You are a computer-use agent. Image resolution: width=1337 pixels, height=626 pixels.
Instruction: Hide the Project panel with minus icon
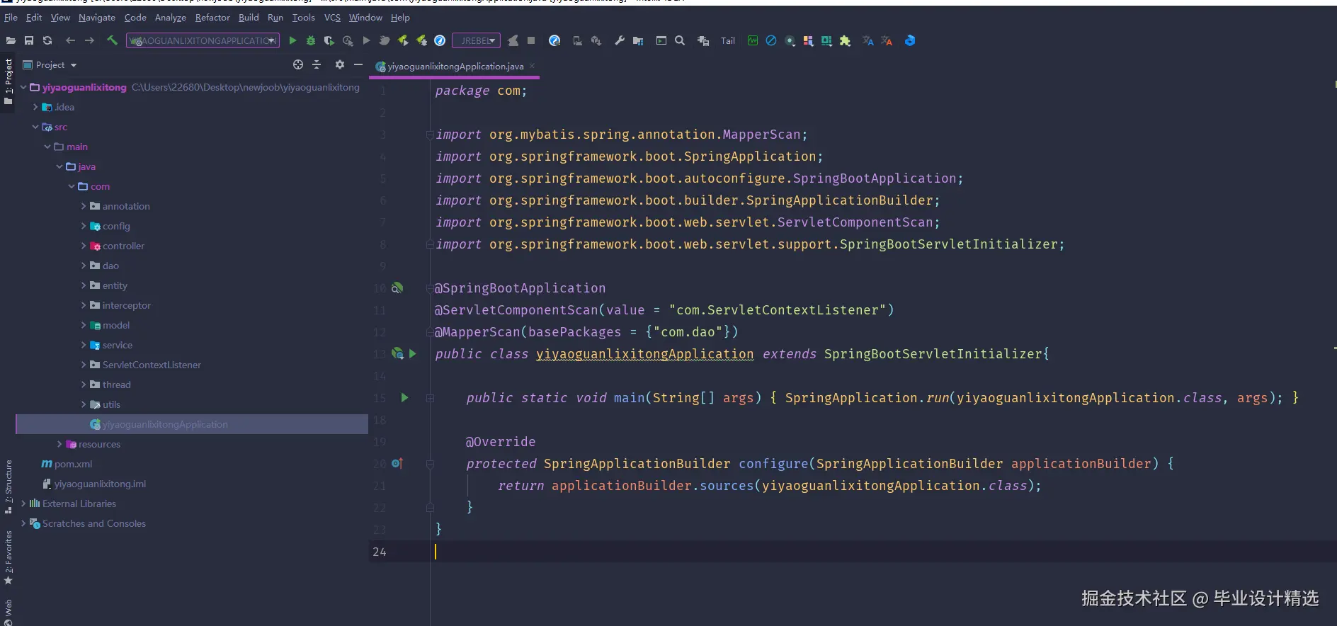(358, 64)
